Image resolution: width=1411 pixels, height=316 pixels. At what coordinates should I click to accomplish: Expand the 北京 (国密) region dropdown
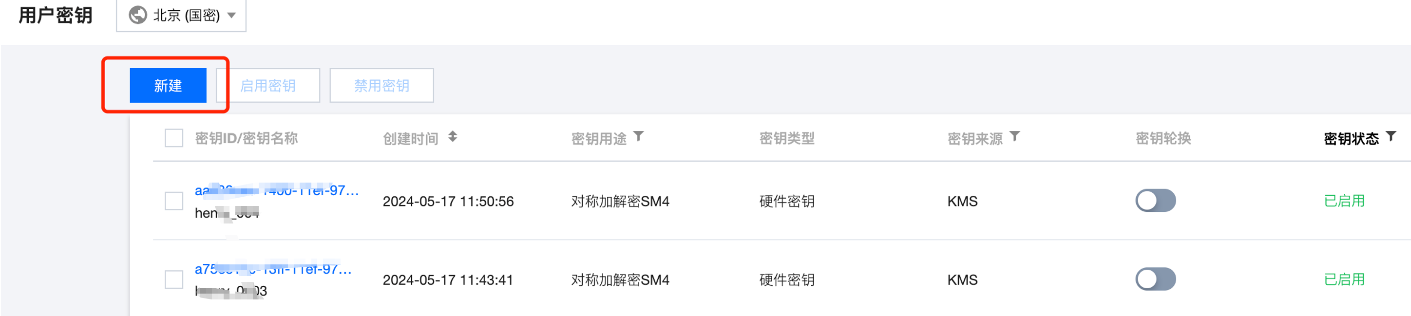click(232, 15)
